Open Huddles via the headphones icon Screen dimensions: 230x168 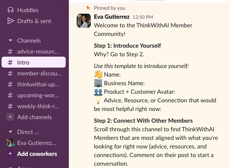(11, 10)
